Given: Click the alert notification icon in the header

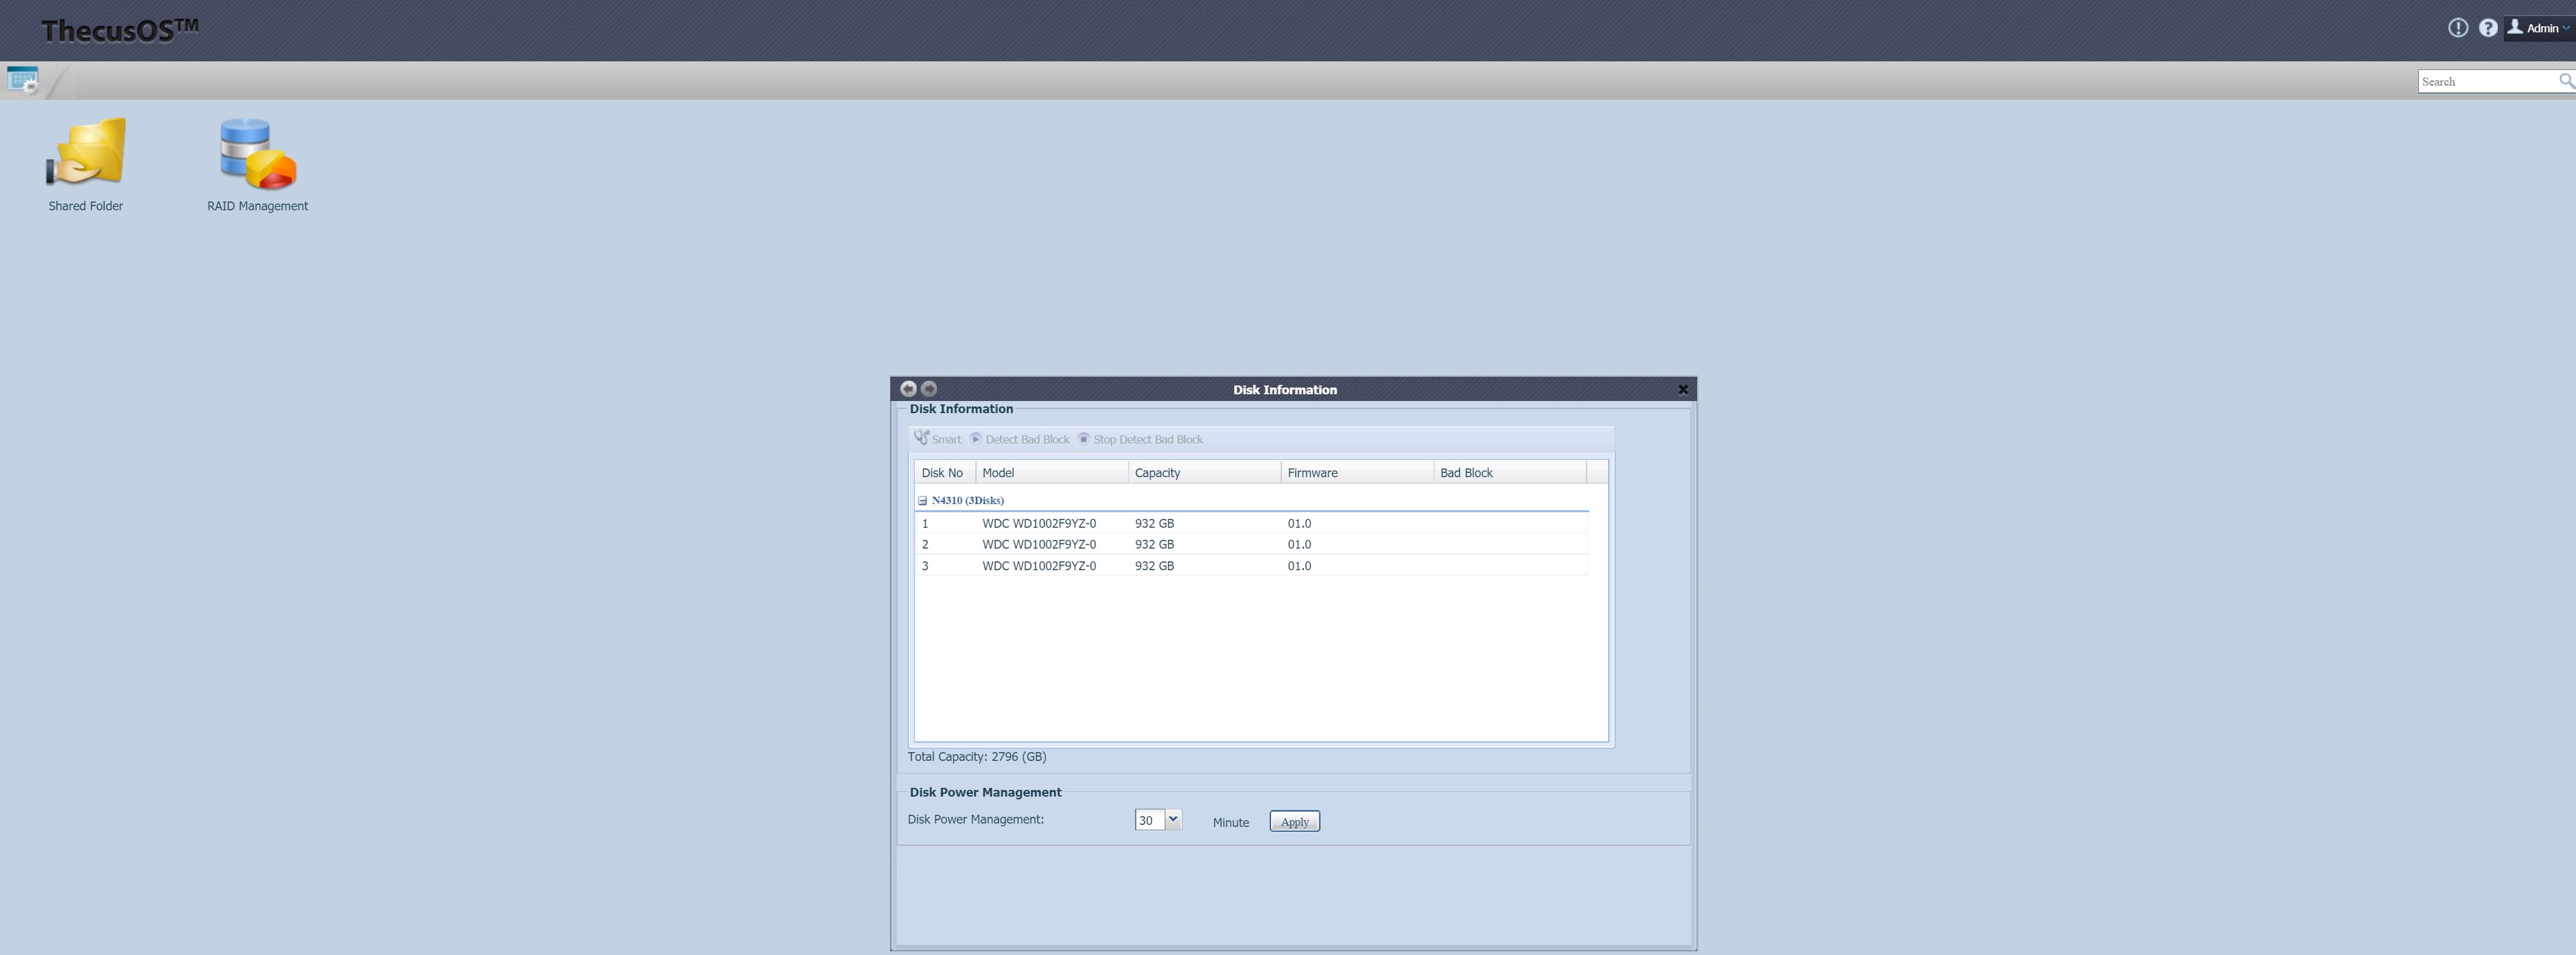Looking at the screenshot, I should click(2457, 28).
